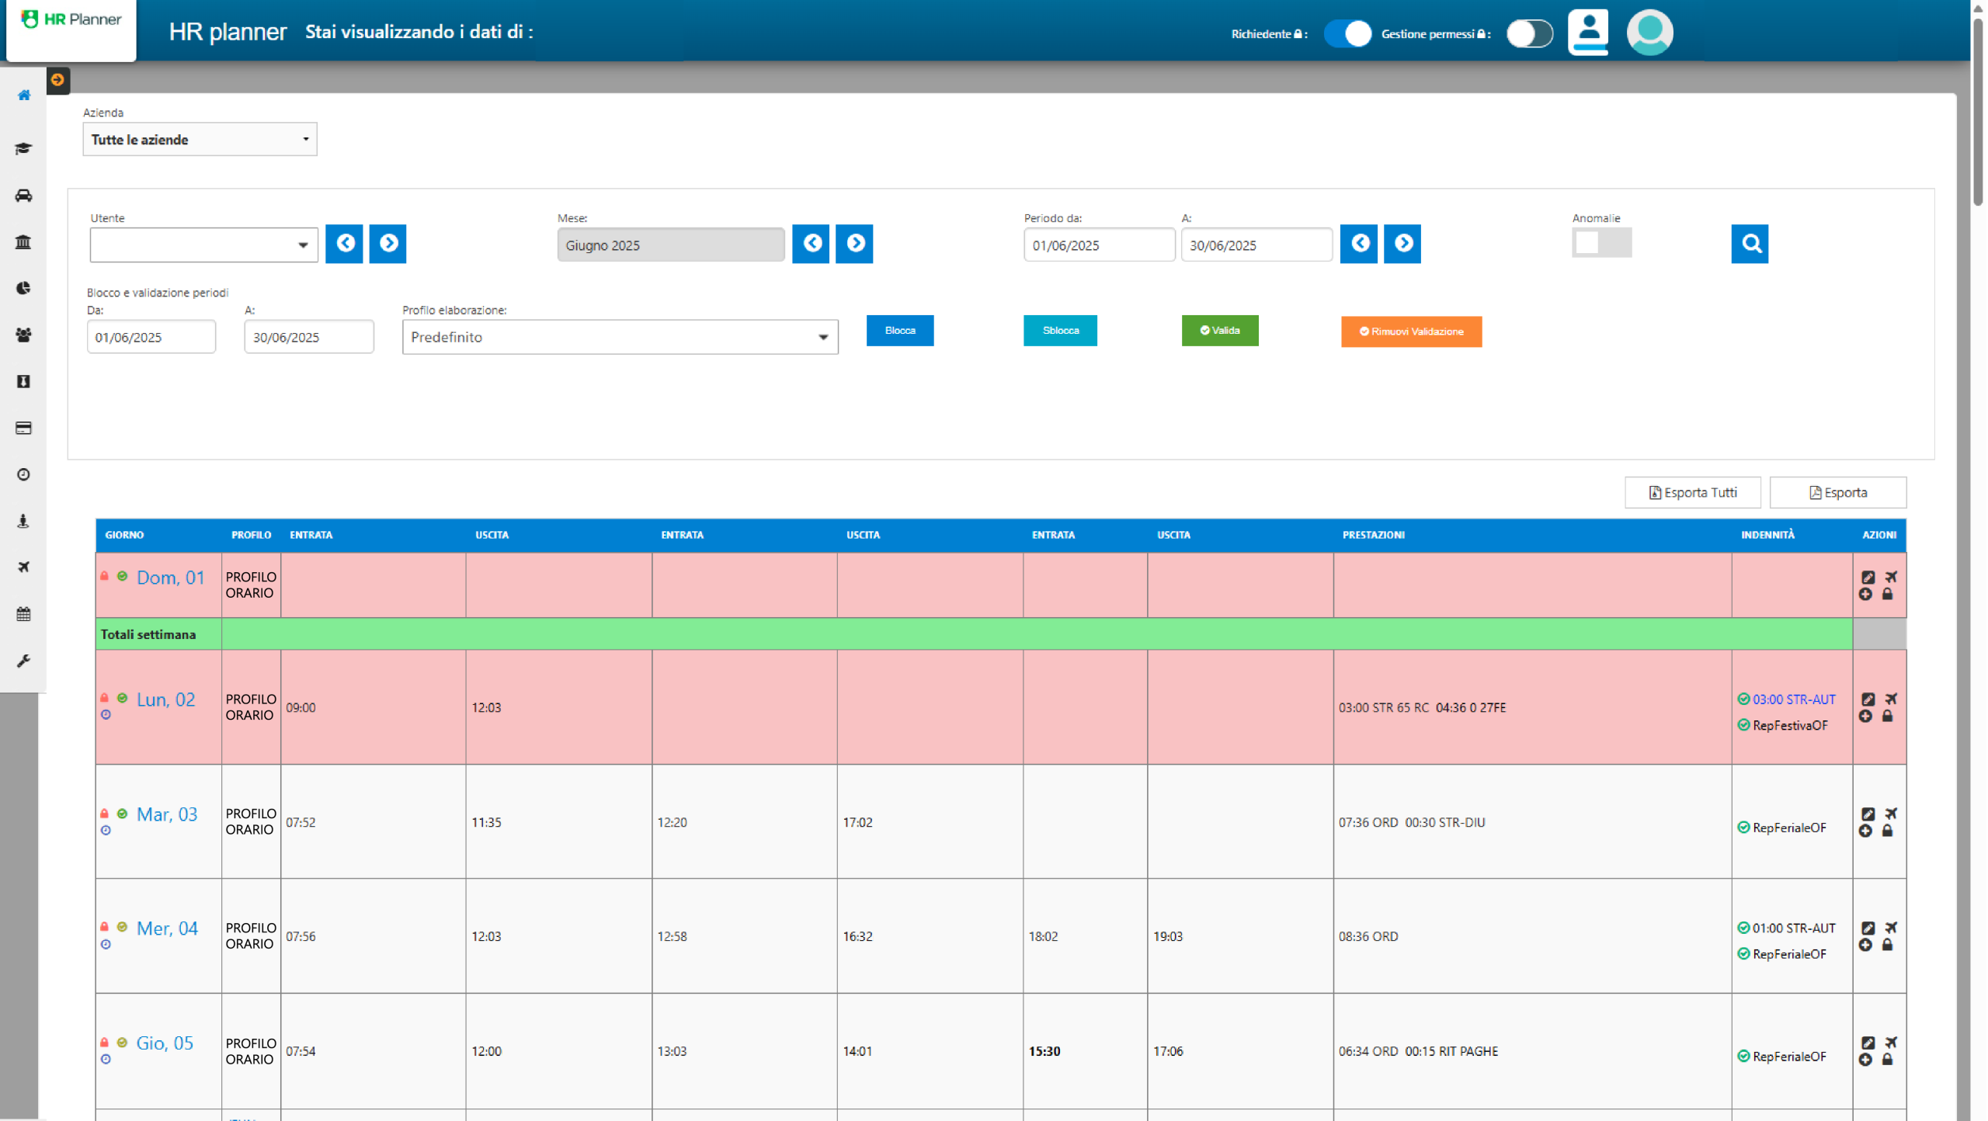Open the Azienda dropdown
The image size is (1988, 1121).
[200, 140]
